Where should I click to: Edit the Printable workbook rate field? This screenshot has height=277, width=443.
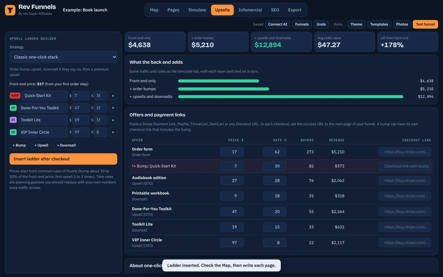(x=275, y=196)
